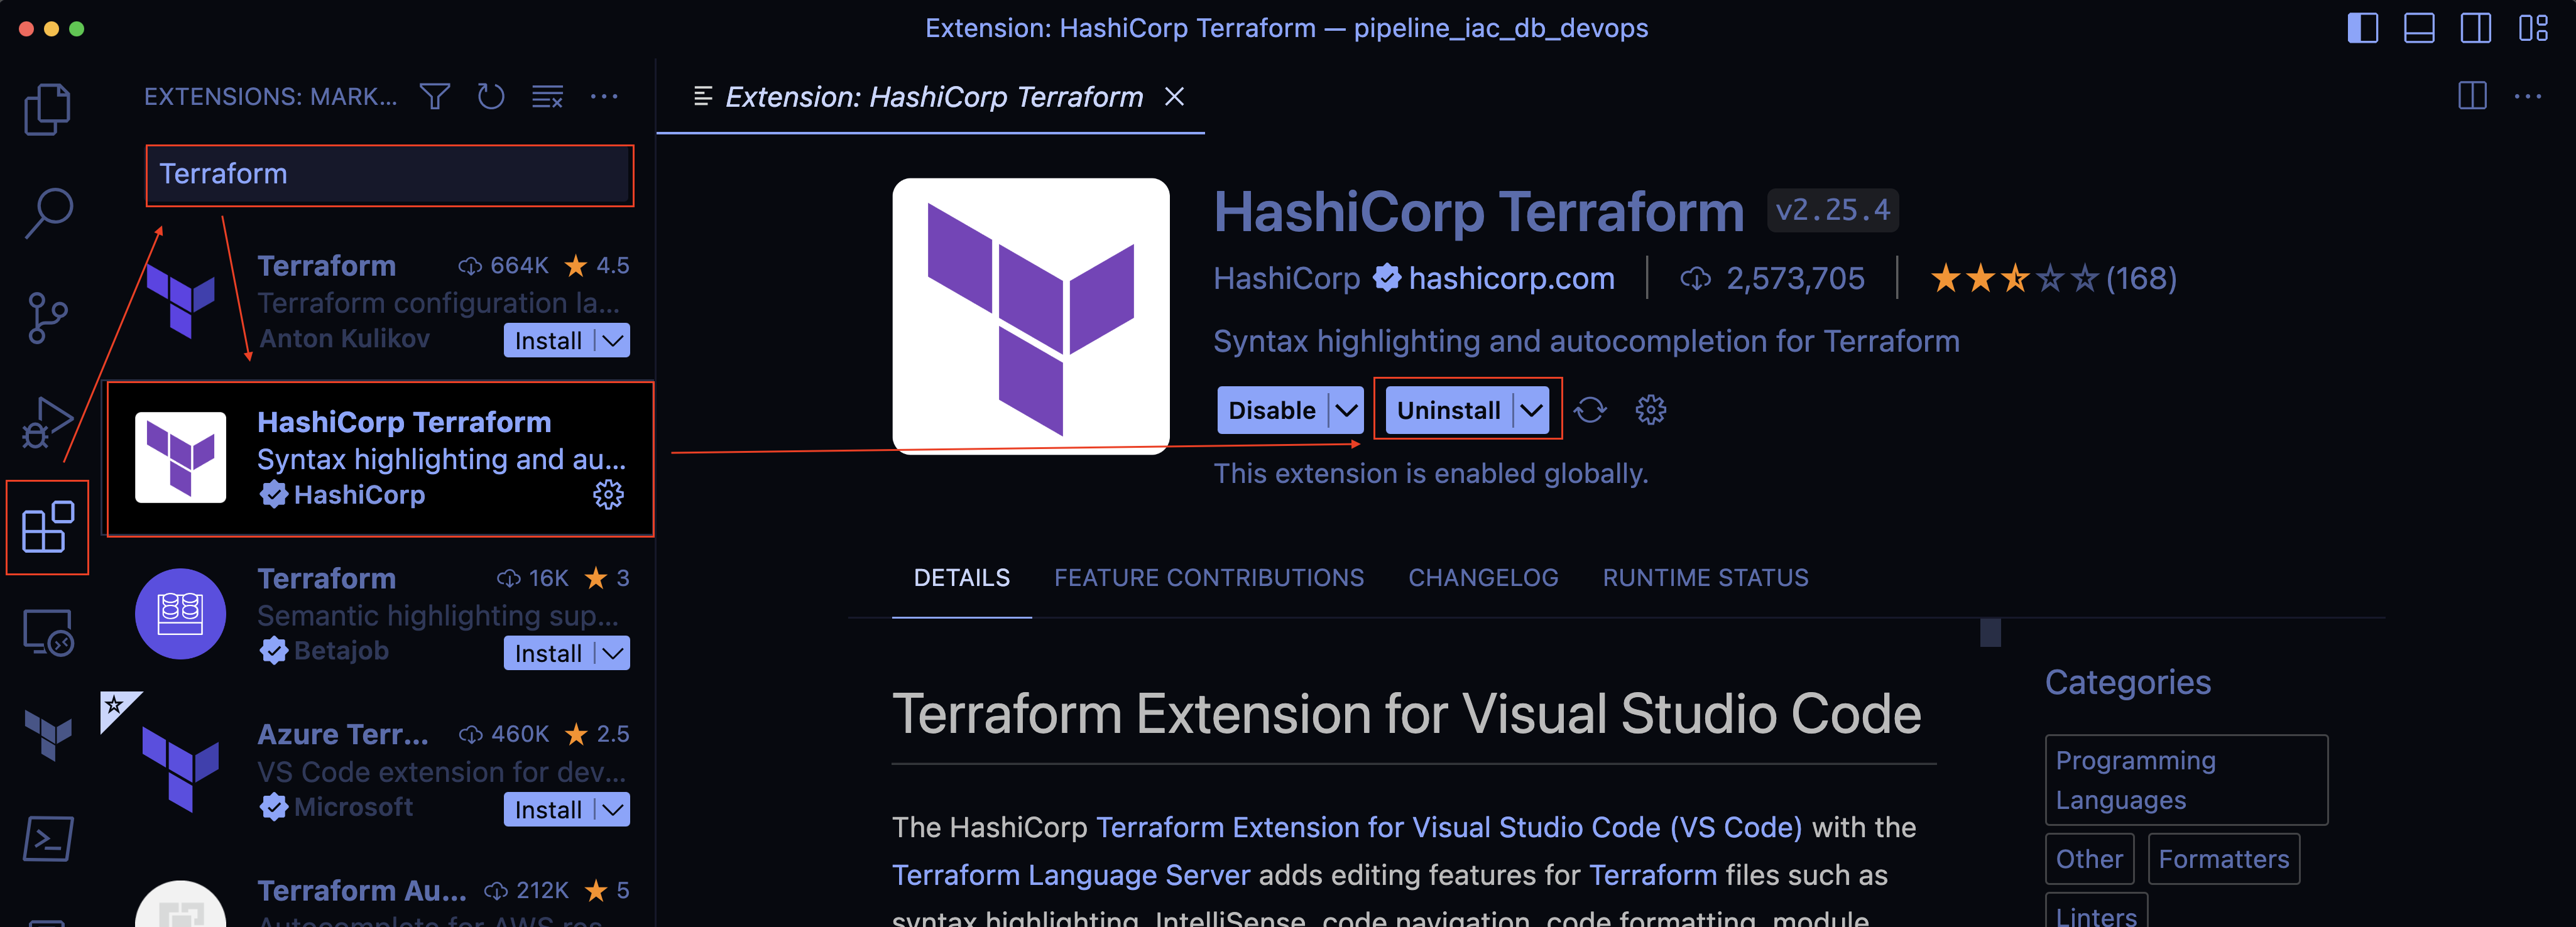Image resolution: width=2576 pixels, height=927 pixels.
Task: Switch to the Changelog tab
Action: [x=1482, y=577]
